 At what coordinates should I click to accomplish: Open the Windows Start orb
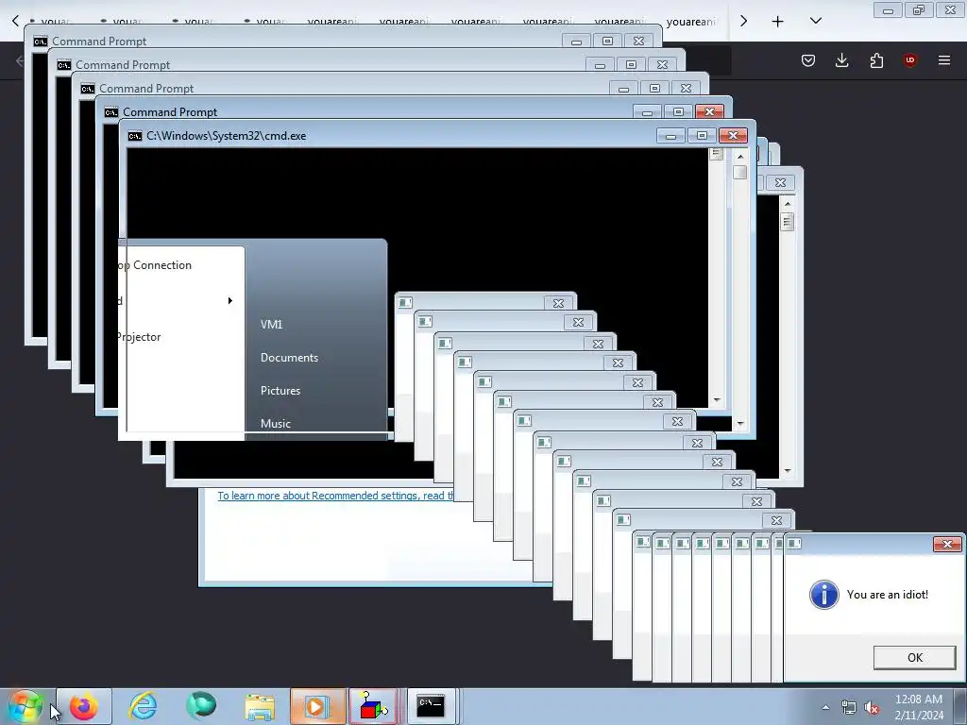25,706
